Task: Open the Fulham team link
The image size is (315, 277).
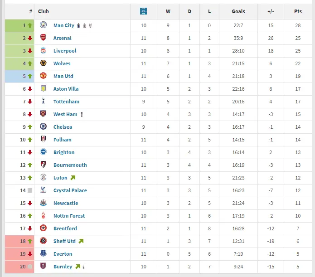Action: [x=62, y=140]
